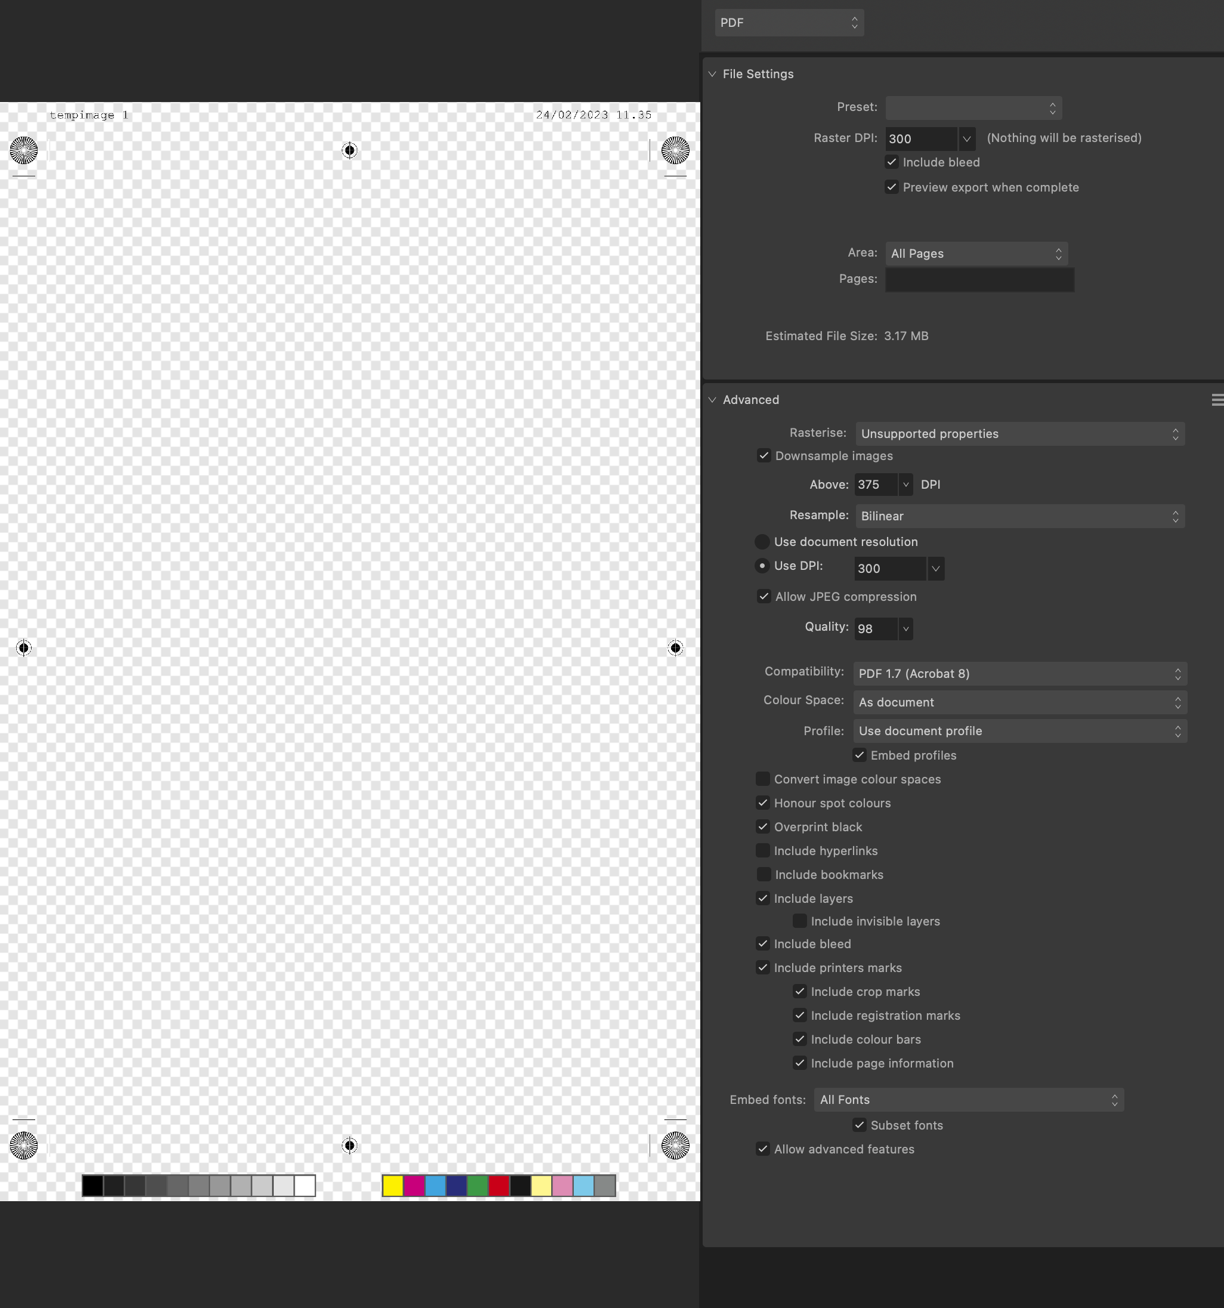Open the Compatibility PDF 1.7 dropdown
The width and height of the screenshot is (1224, 1308).
(x=1019, y=674)
